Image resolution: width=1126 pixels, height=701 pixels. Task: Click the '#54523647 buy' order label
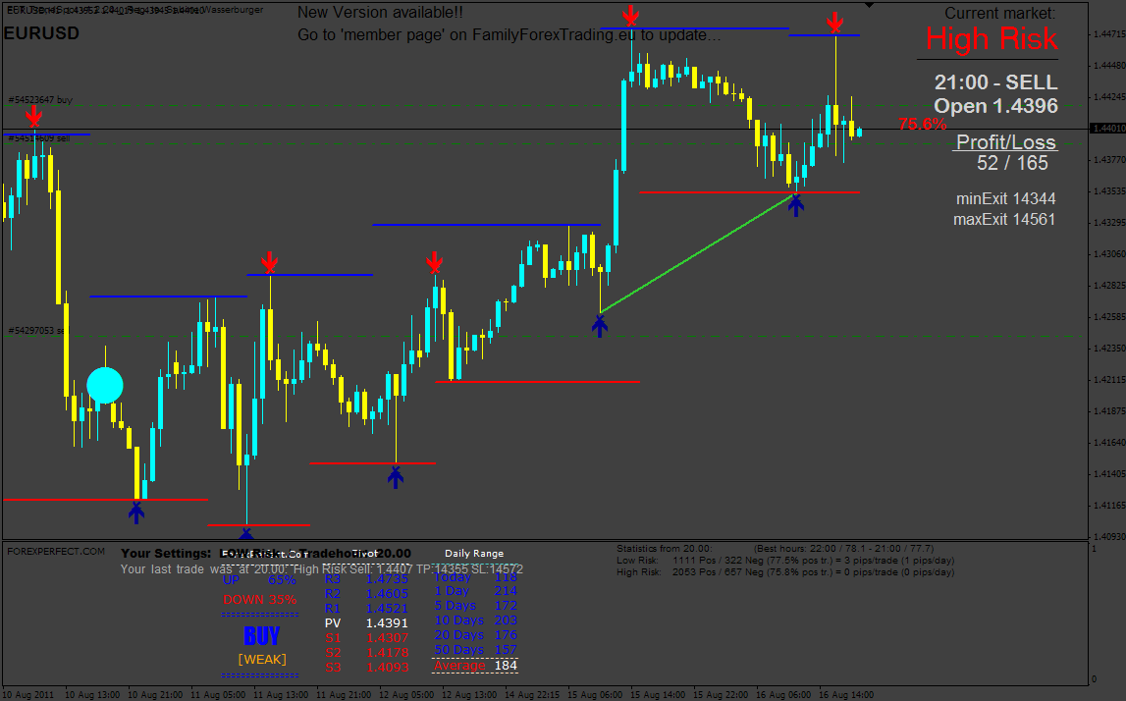[40, 100]
